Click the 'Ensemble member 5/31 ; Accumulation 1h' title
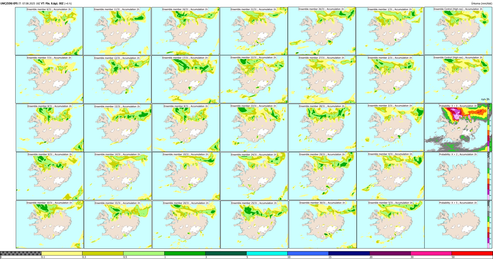The height and width of the screenshot is (259, 493). [391, 203]
